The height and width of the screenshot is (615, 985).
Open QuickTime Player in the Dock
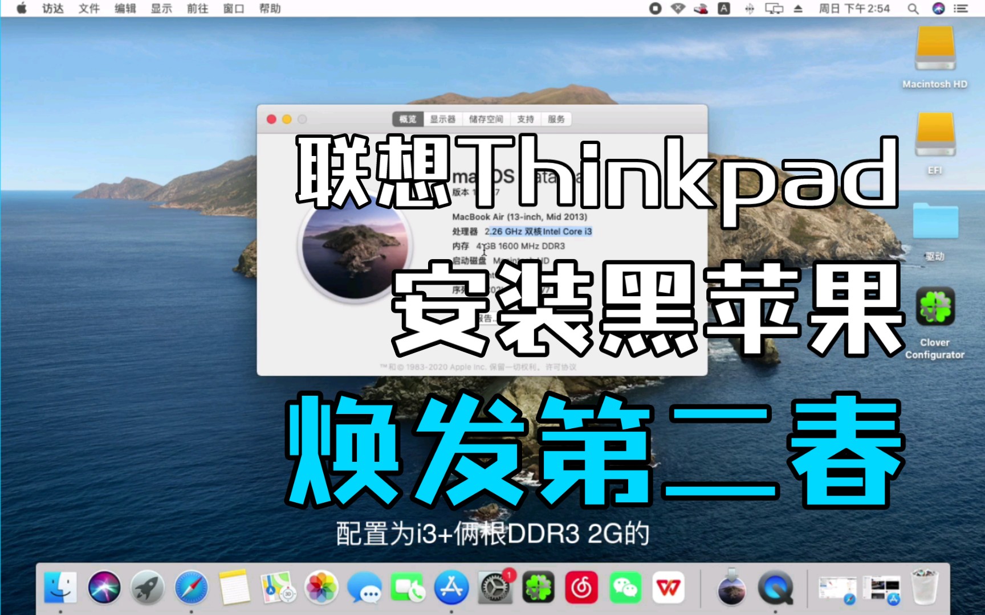pos(775,587)
